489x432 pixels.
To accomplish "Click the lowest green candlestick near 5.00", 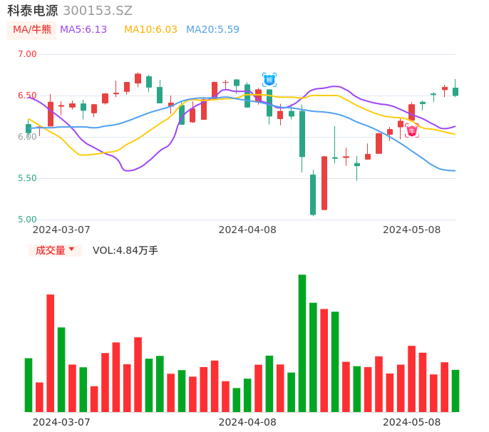I will click(313, 195).
